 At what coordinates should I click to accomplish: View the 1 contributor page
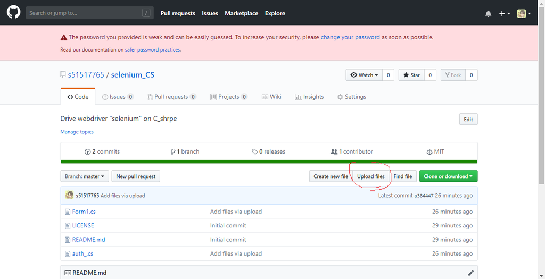tap(352, 151)
